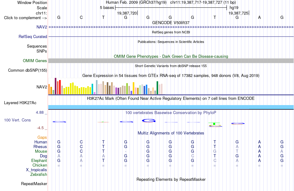Click the tallest maroon bar in GTEx chart
294x191 pixels.
(55, 86)
